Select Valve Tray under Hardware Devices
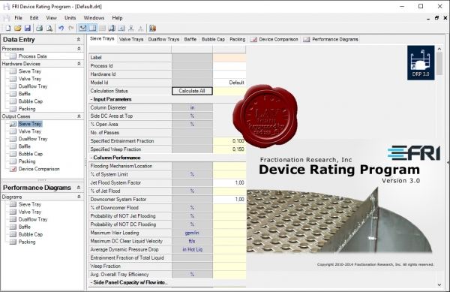 coord(30,79)
